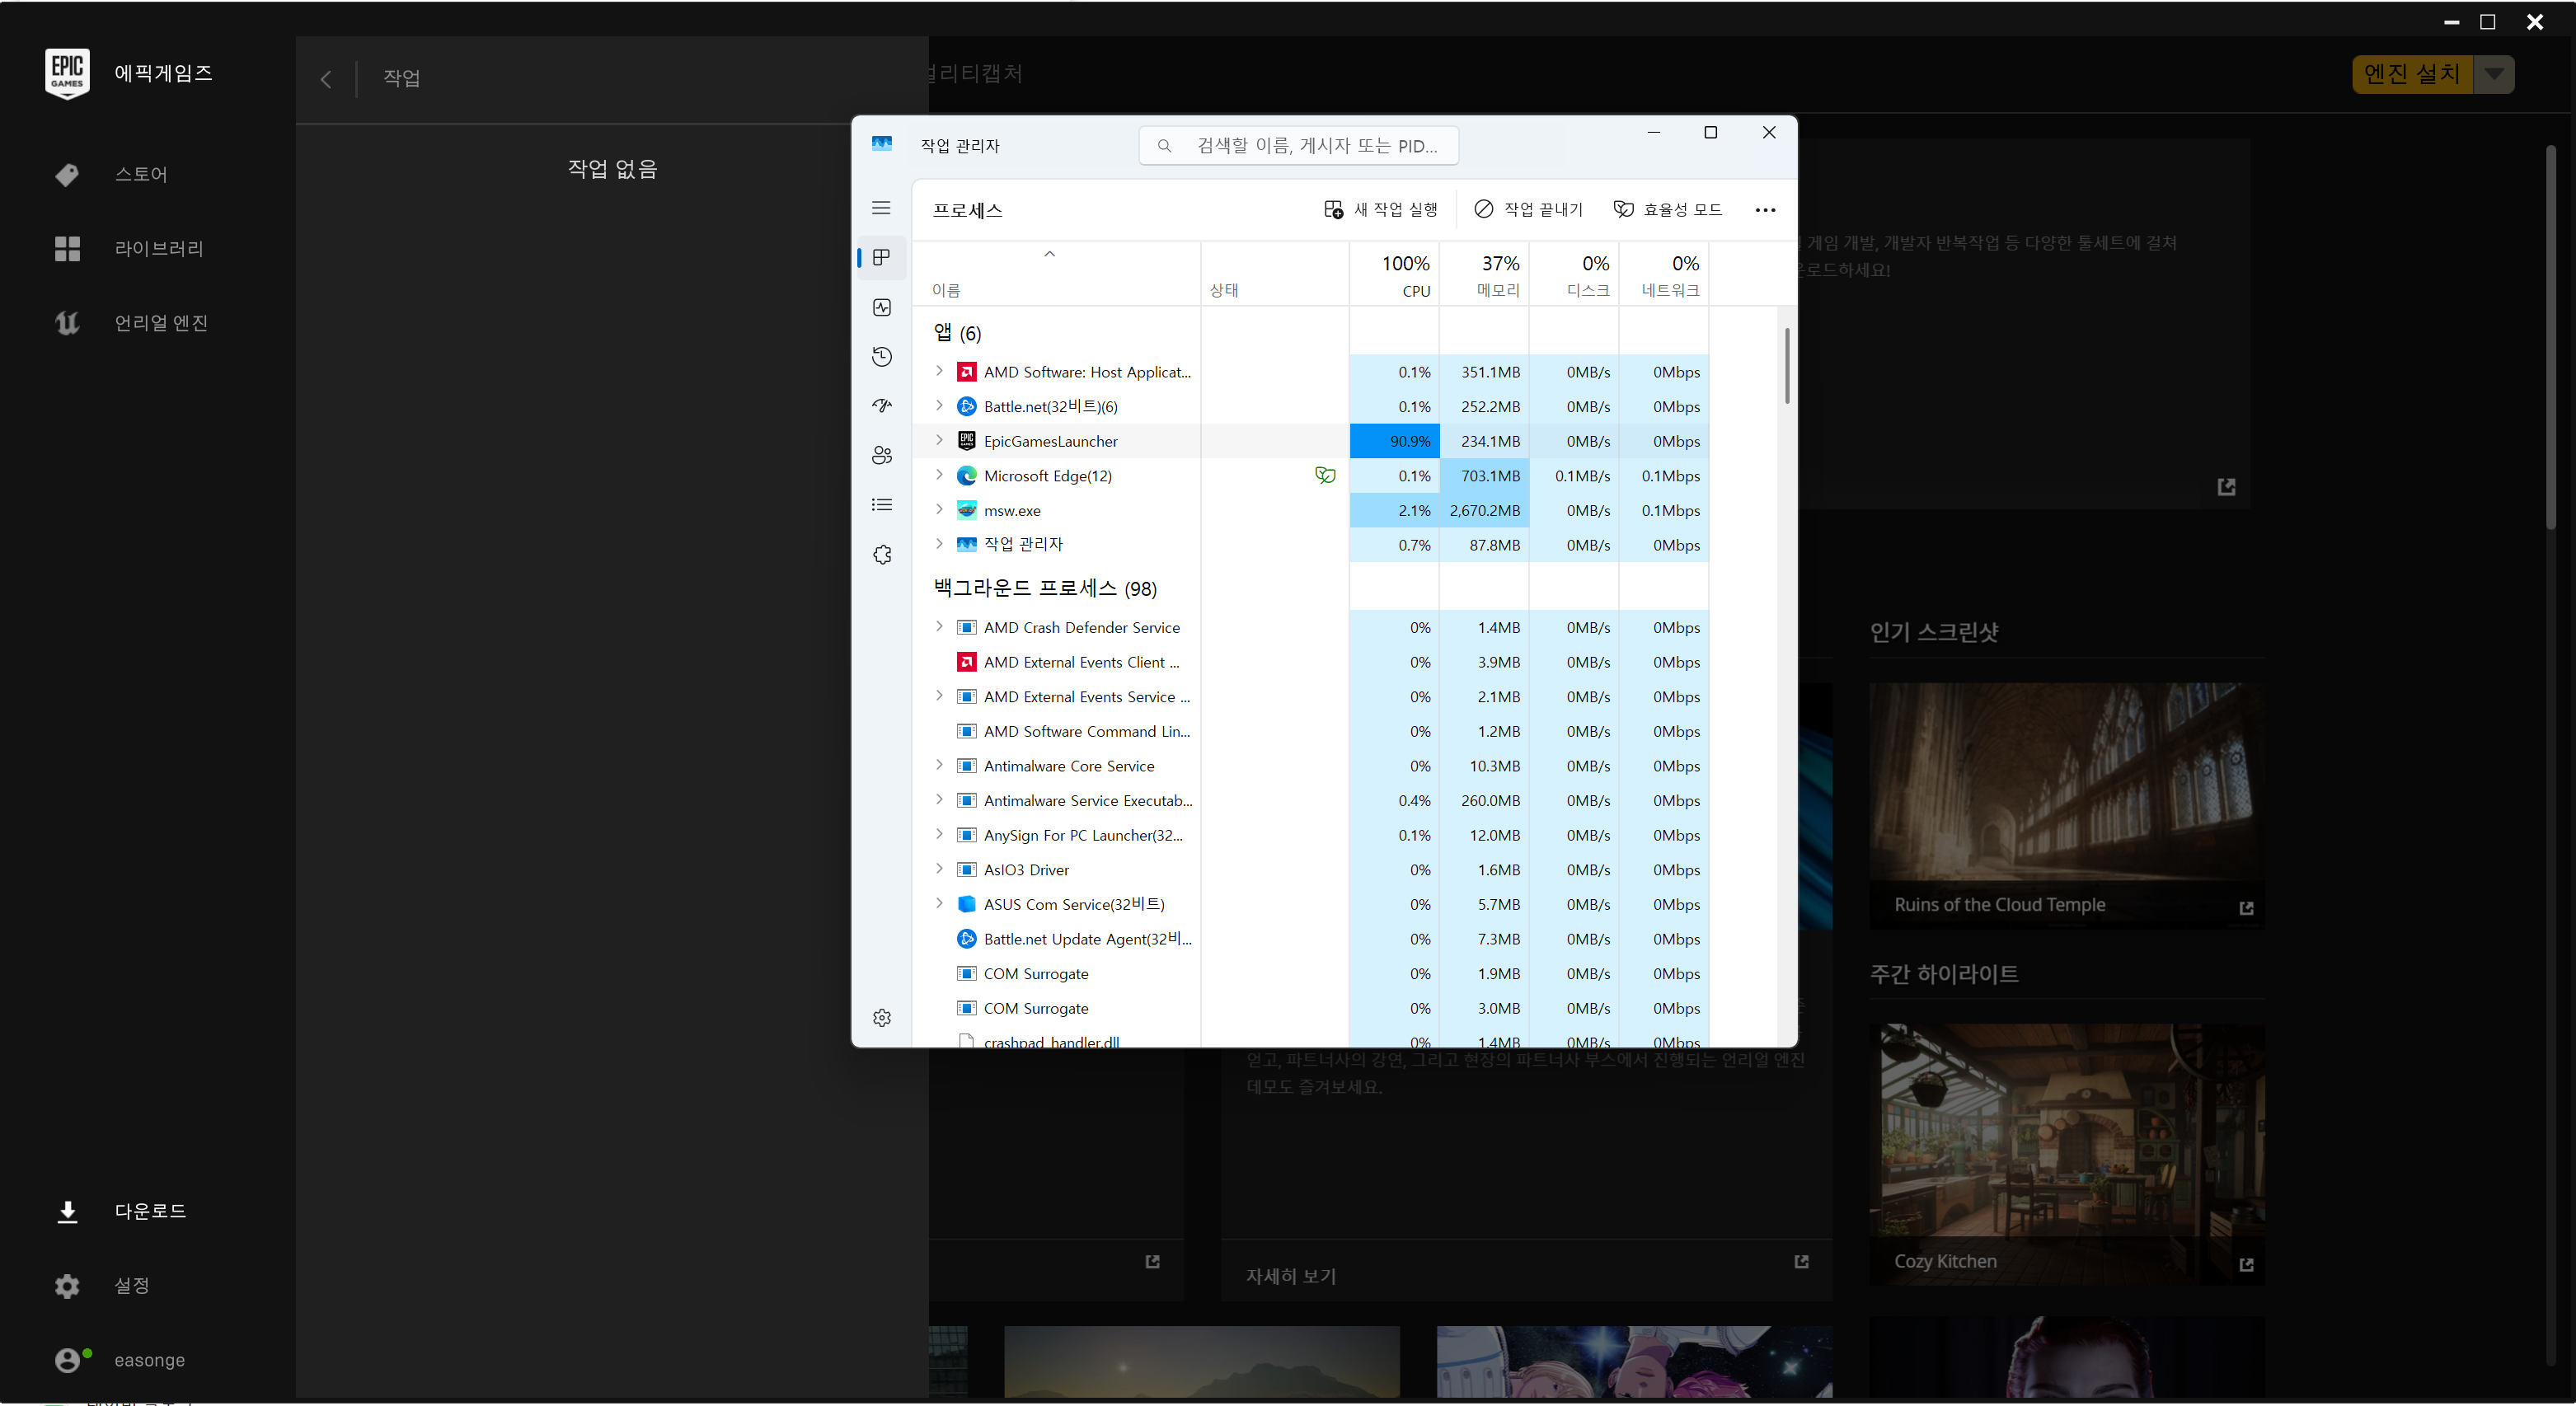Click the Epic Games logo
The image size is (2576, 1406).
coord(67,73)
